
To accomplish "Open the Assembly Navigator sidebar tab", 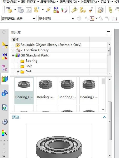I will [4, 45].
